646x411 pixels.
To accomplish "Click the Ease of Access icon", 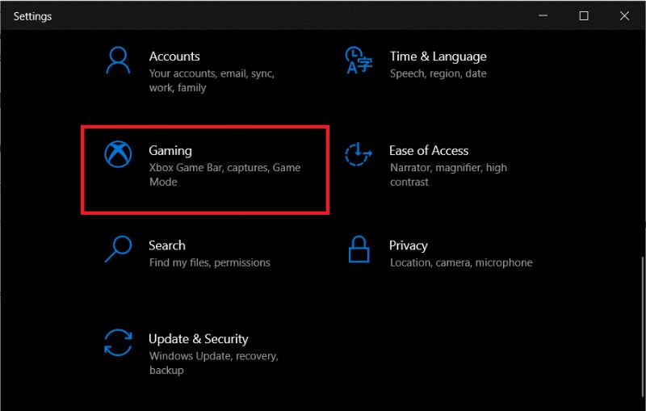I will click(x=358, y=154).
